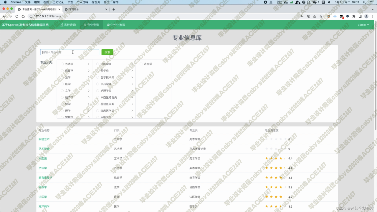This screenshot has width=377, height=212.
Task: Expand the 临床医学类 chevron
Action: (x=132, y=111)
